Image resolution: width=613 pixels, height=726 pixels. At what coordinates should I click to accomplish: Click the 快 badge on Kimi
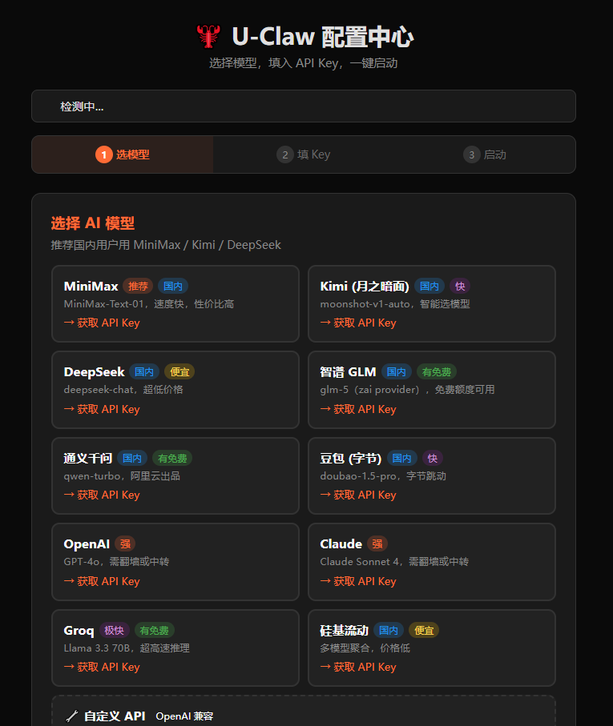click(460, 286)
